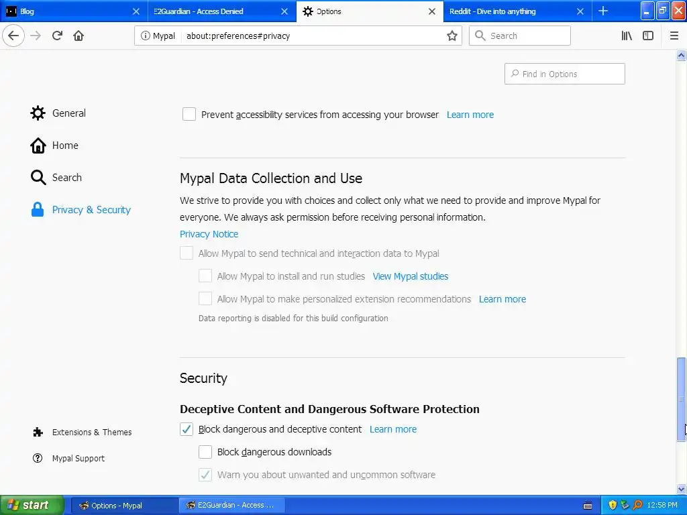Toggle personalized extension recommendations checkbox

(x=205, y=298)
